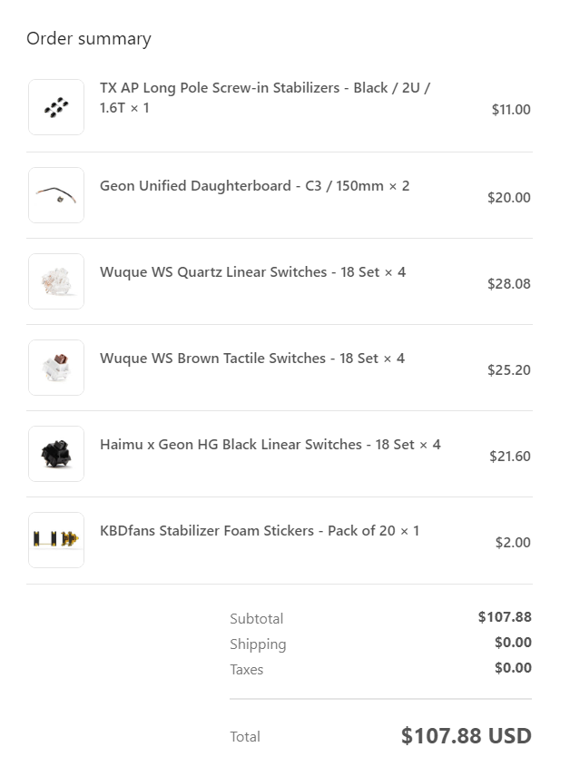
Task: Select the Haimu x Geon HG Black name
Action: 270,445
